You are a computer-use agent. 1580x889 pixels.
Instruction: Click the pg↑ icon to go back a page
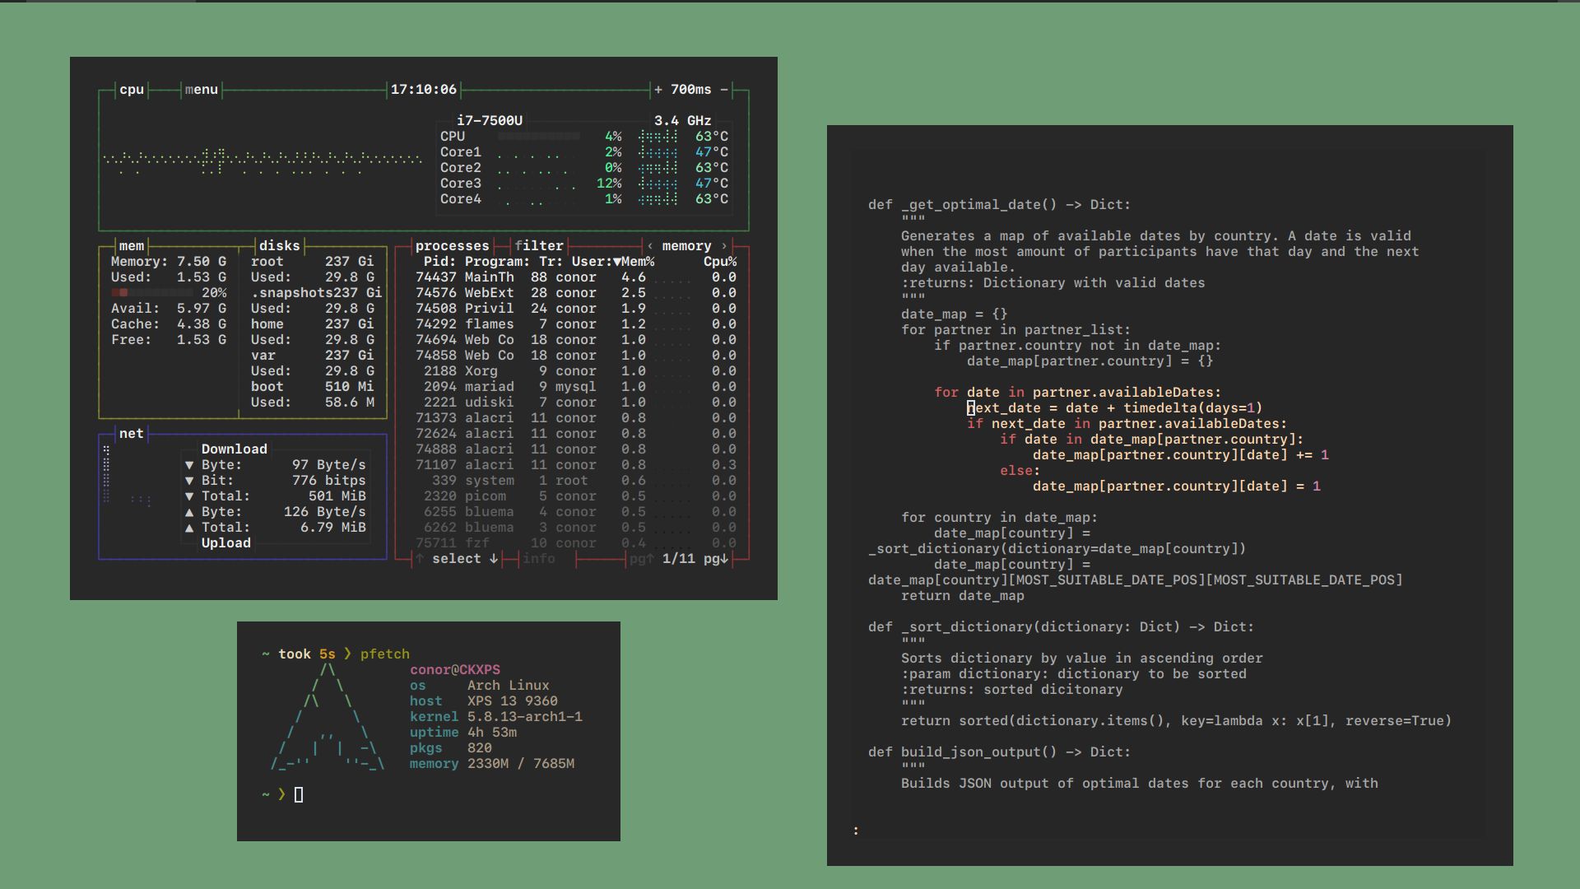pos(641,558)
